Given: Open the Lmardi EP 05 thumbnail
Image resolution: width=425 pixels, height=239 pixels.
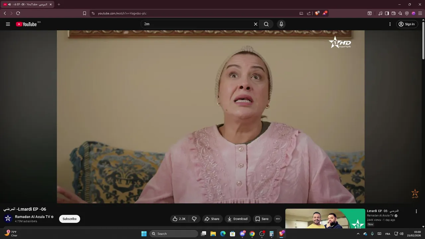Looking at the screenshot, I should [325, 218].
